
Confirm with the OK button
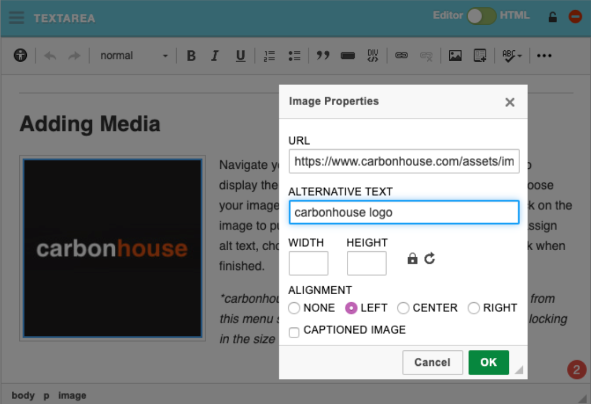click(488, 362)
